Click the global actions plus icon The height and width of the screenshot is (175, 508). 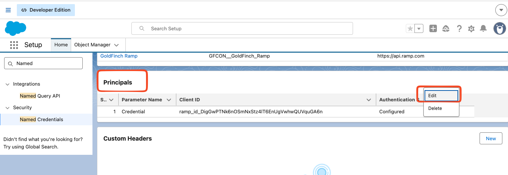(x=433, y=28)
